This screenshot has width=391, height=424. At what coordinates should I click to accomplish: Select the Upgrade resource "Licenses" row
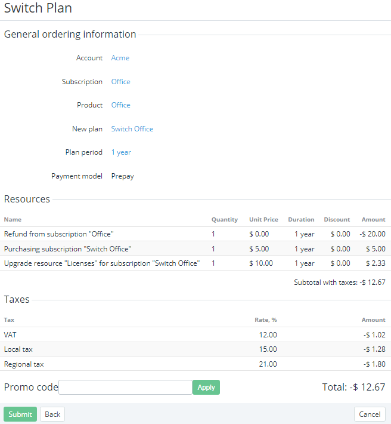(101, 263)
